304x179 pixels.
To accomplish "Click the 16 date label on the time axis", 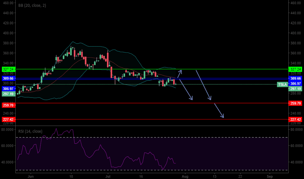I will (x=141, y=176).
